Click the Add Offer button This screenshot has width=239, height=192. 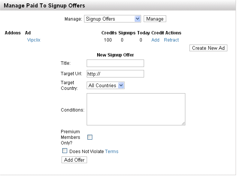tap(74, 160)
